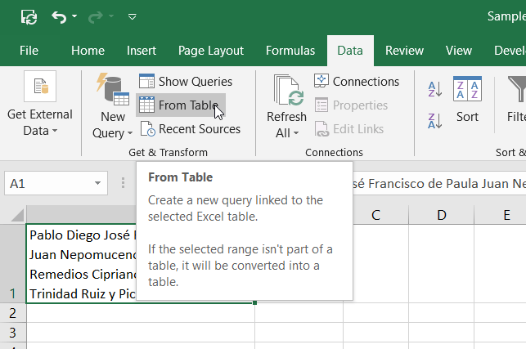Open the Sort dialog icon
The image size is (526, 349).
(467, 89)
